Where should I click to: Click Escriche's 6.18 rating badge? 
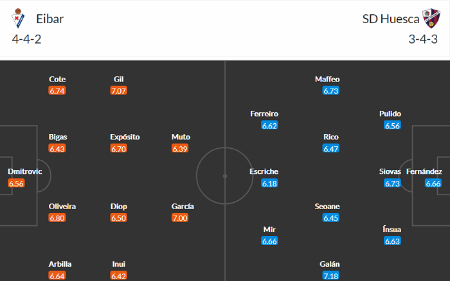coord(269,183)
